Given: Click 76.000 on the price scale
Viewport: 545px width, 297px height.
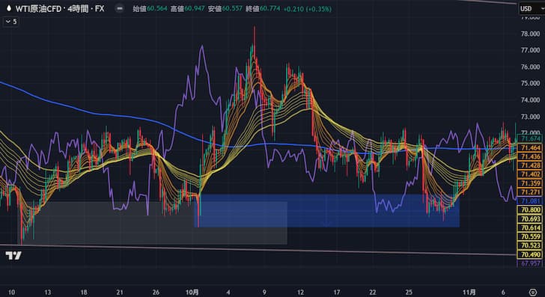Looking at the screenshot, I should 530,67.
